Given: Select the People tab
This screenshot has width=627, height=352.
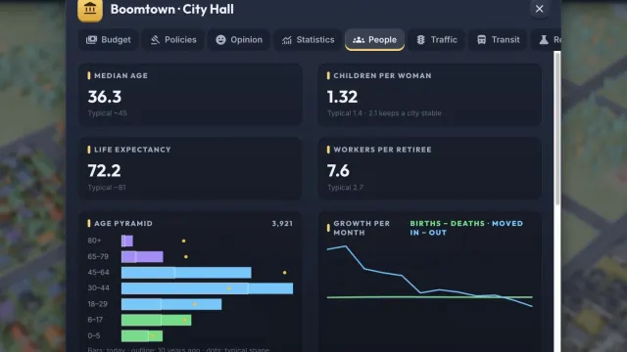Looking at the screenshot, I should [374, 40].
